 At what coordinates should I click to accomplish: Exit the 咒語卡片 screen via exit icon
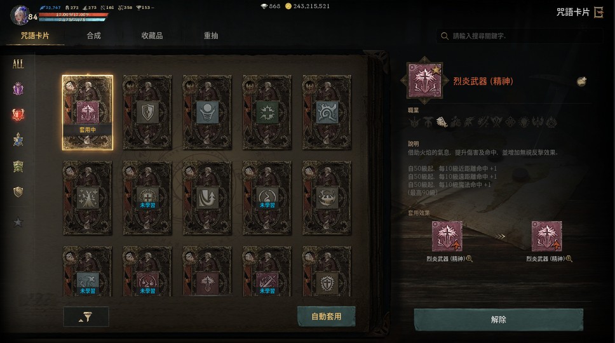pyautogui.click(x=598, y=12)
